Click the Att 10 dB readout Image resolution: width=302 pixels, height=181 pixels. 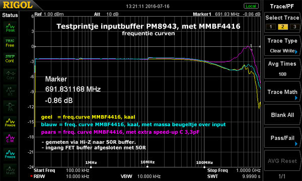click(x=106, y=14)
